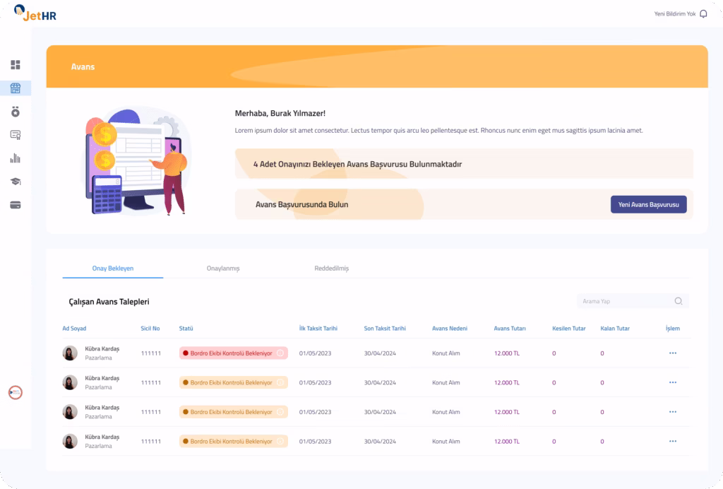723x489 pixels.
Task: Switch to the Onaylanmış tab
Action: pos(223,268)
